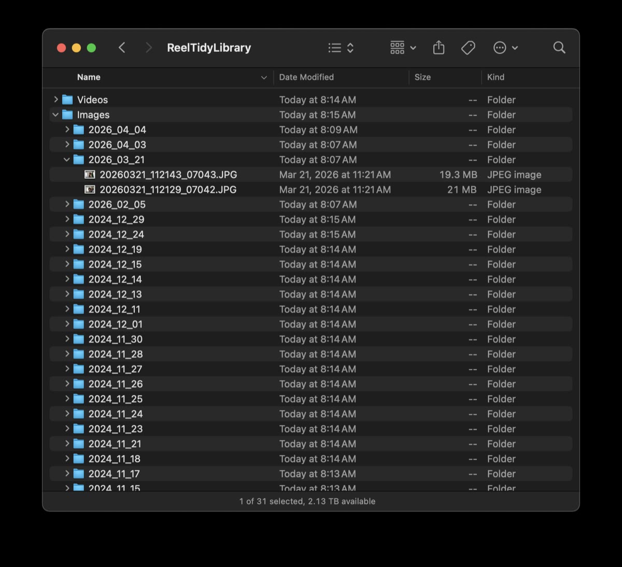This screenshot has height=567, width=622.
Task: Sort by the Size column header
Action: (x=422, y=77)
